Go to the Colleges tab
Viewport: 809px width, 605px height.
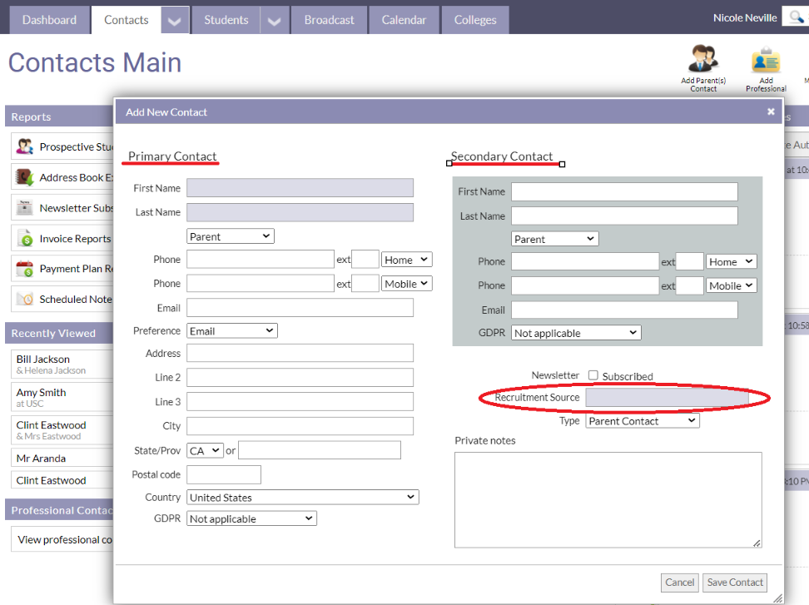(475, 20)
